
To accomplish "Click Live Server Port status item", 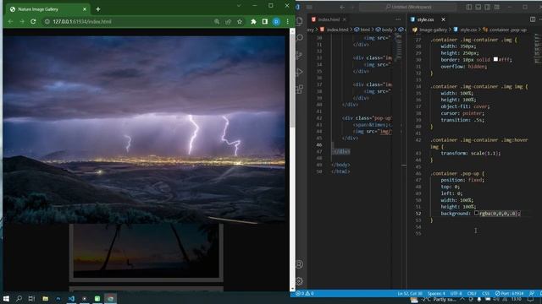I will (x=509, y=293).
